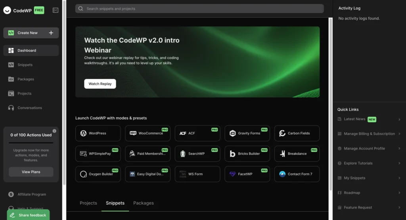The image size is (406, 220).
Task: Click the Contact Form 7 logo icon
Action: tap(282, 174)
